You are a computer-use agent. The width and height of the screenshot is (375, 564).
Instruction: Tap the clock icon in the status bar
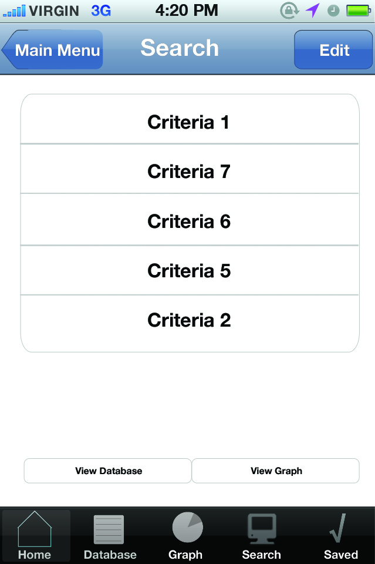333,10
